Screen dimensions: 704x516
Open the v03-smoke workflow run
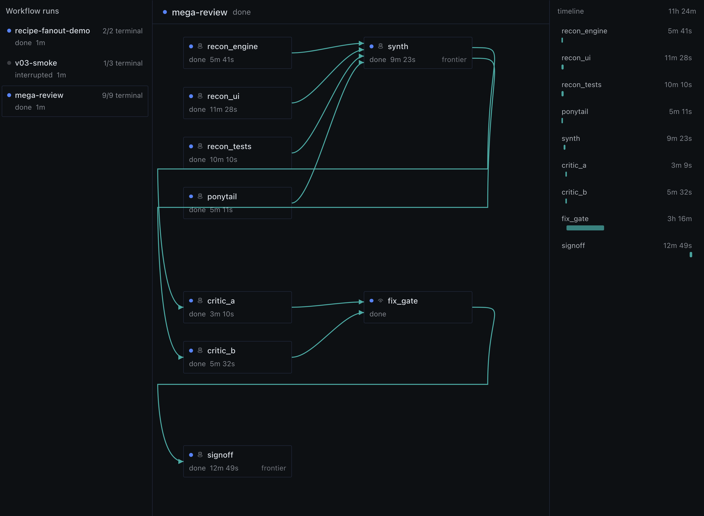pyautogui.click(x=75, y=69)
